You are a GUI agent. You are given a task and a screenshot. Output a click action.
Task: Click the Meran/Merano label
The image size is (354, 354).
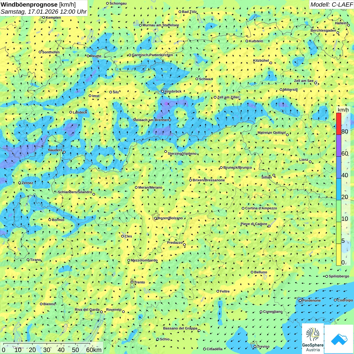pyautogui.click(x=150, y=187)
